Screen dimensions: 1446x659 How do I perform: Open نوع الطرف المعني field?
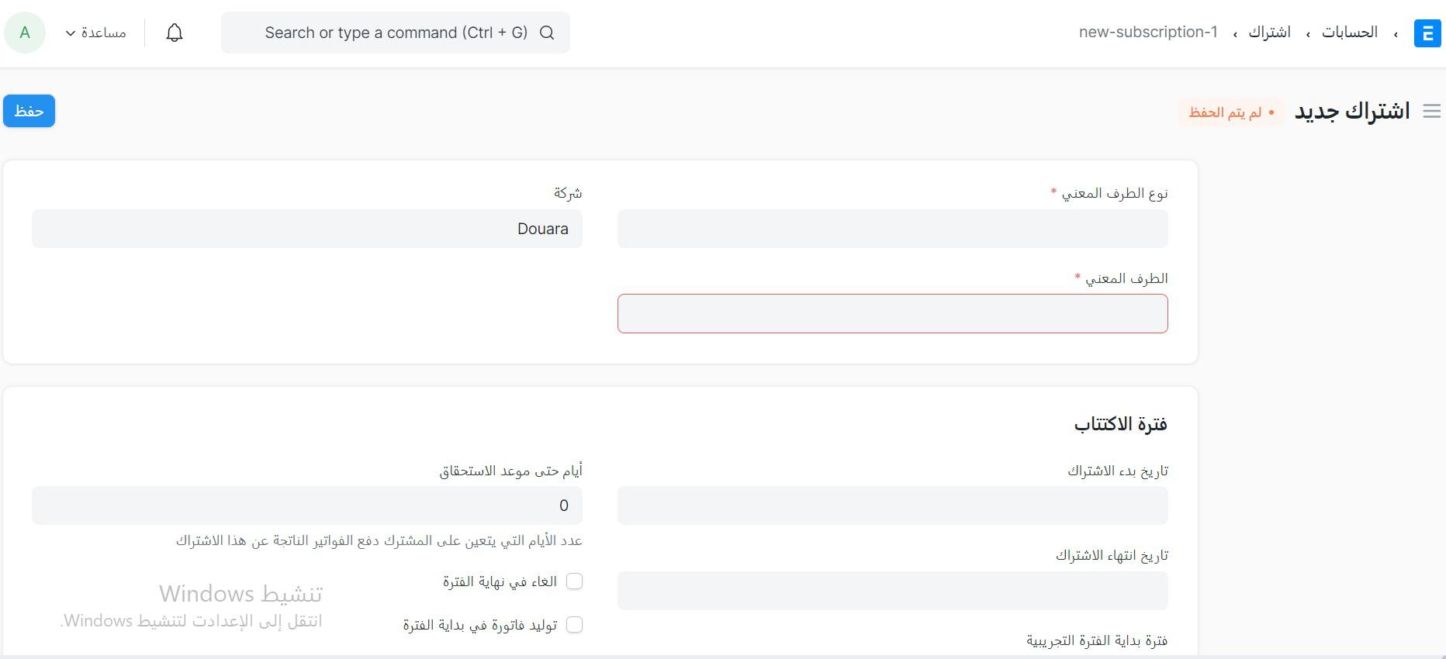(893, 229)
